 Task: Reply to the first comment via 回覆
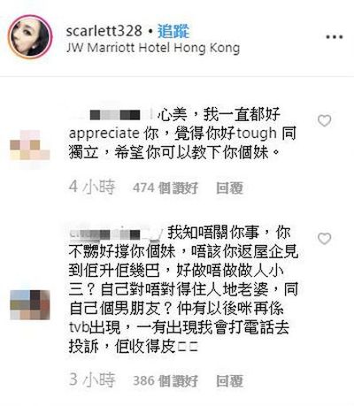229,188
